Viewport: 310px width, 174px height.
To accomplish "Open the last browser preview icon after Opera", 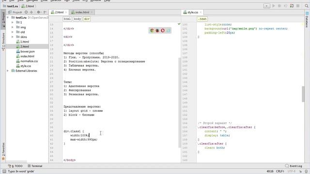I will coord(168,30).
